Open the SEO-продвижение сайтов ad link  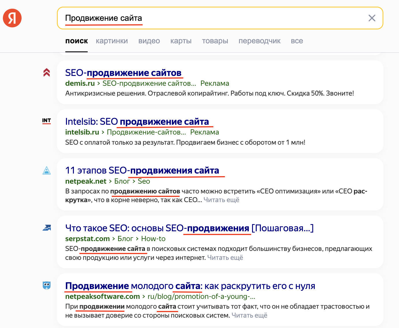click(x=123, y=73)
